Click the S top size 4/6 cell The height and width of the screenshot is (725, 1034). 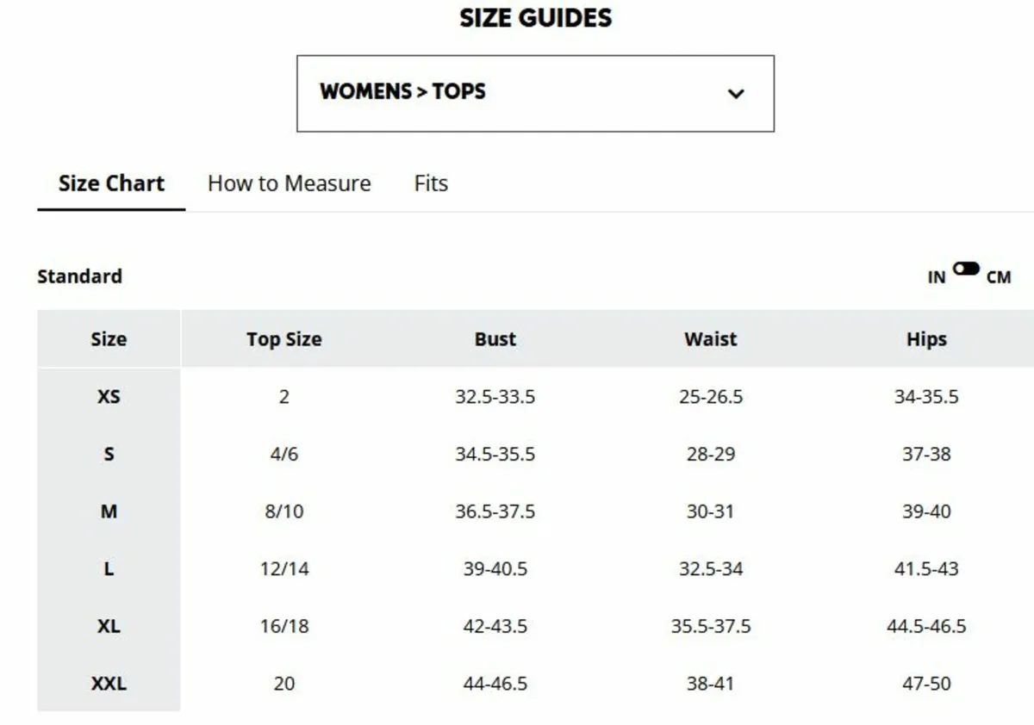point(283,454)
